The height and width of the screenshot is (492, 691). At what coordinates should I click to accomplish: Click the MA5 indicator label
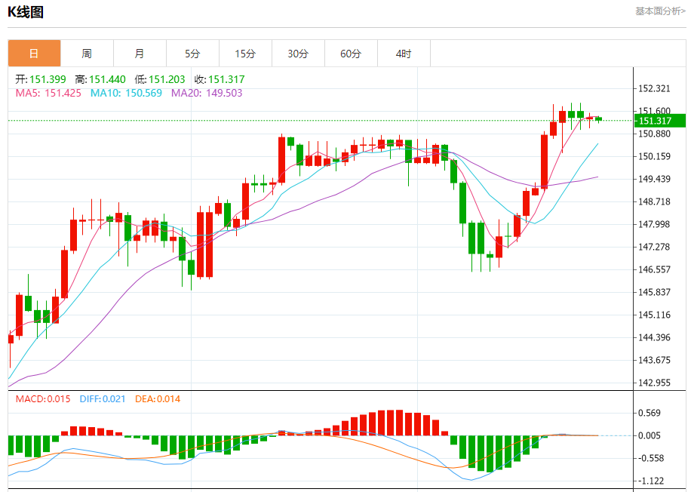48,93
